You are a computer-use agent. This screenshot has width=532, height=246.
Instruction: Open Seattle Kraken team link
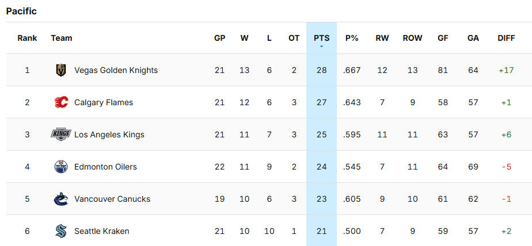coord(102,231)
